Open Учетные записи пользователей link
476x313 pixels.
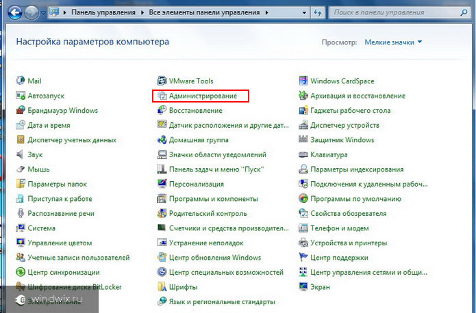[79, 258]
